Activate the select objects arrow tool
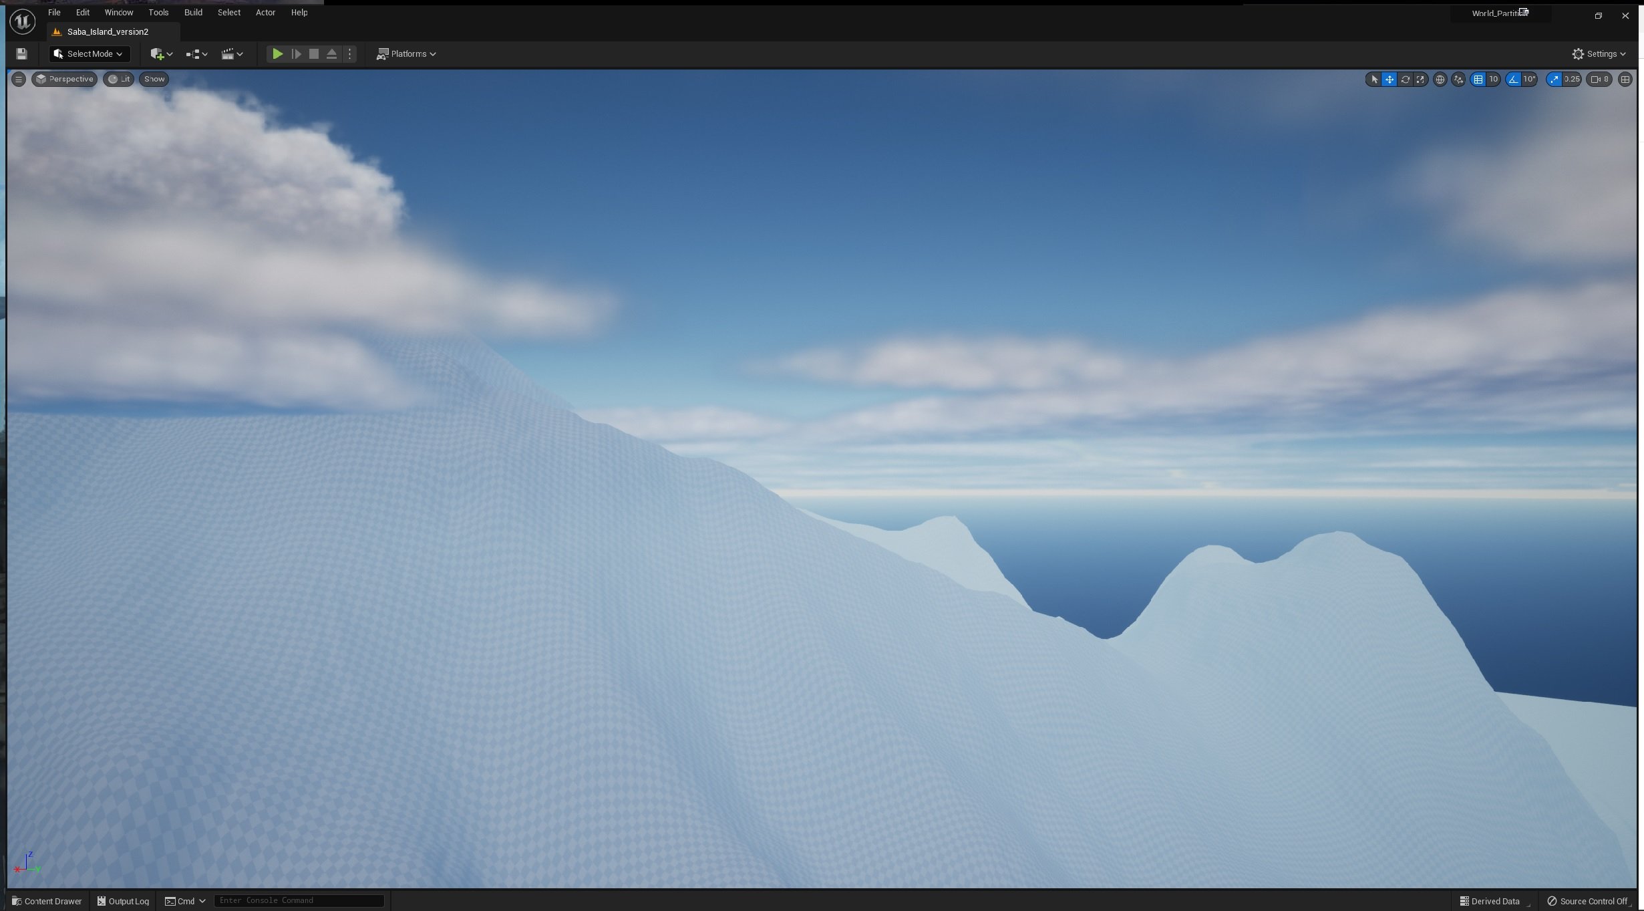Viewport: 1644px width, 911px height. click(1374, 80)
